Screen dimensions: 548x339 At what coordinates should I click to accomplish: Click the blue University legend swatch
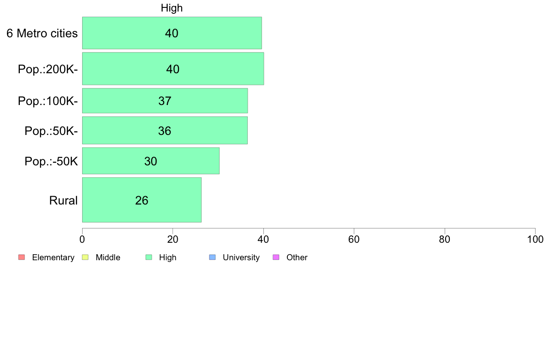[x=213, y=257]
